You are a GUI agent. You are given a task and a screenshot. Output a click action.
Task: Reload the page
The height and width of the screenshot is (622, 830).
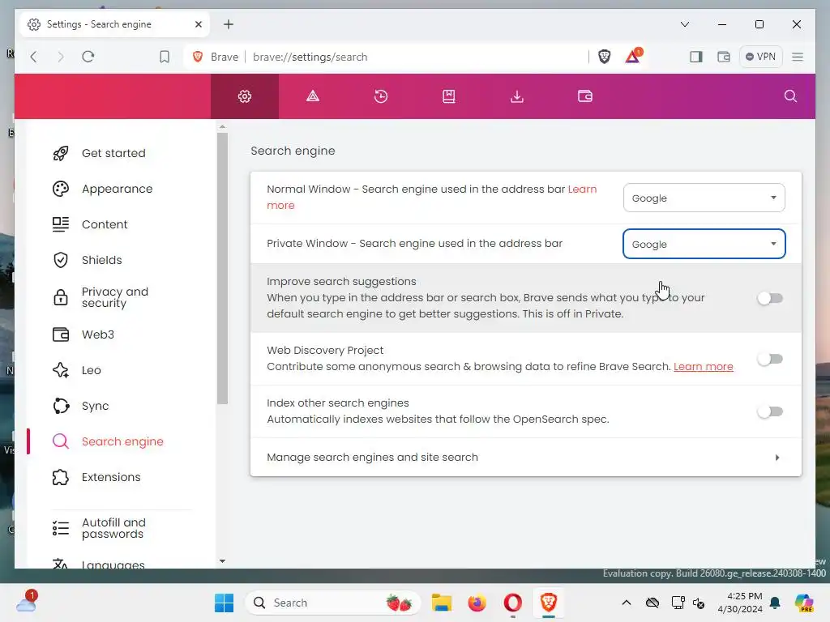pyautogui.click(x=88, y=57)
